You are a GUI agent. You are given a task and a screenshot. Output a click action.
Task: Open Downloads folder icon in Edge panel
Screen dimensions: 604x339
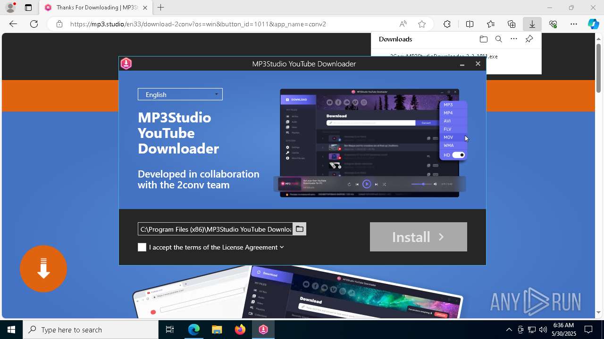[483, 39]
